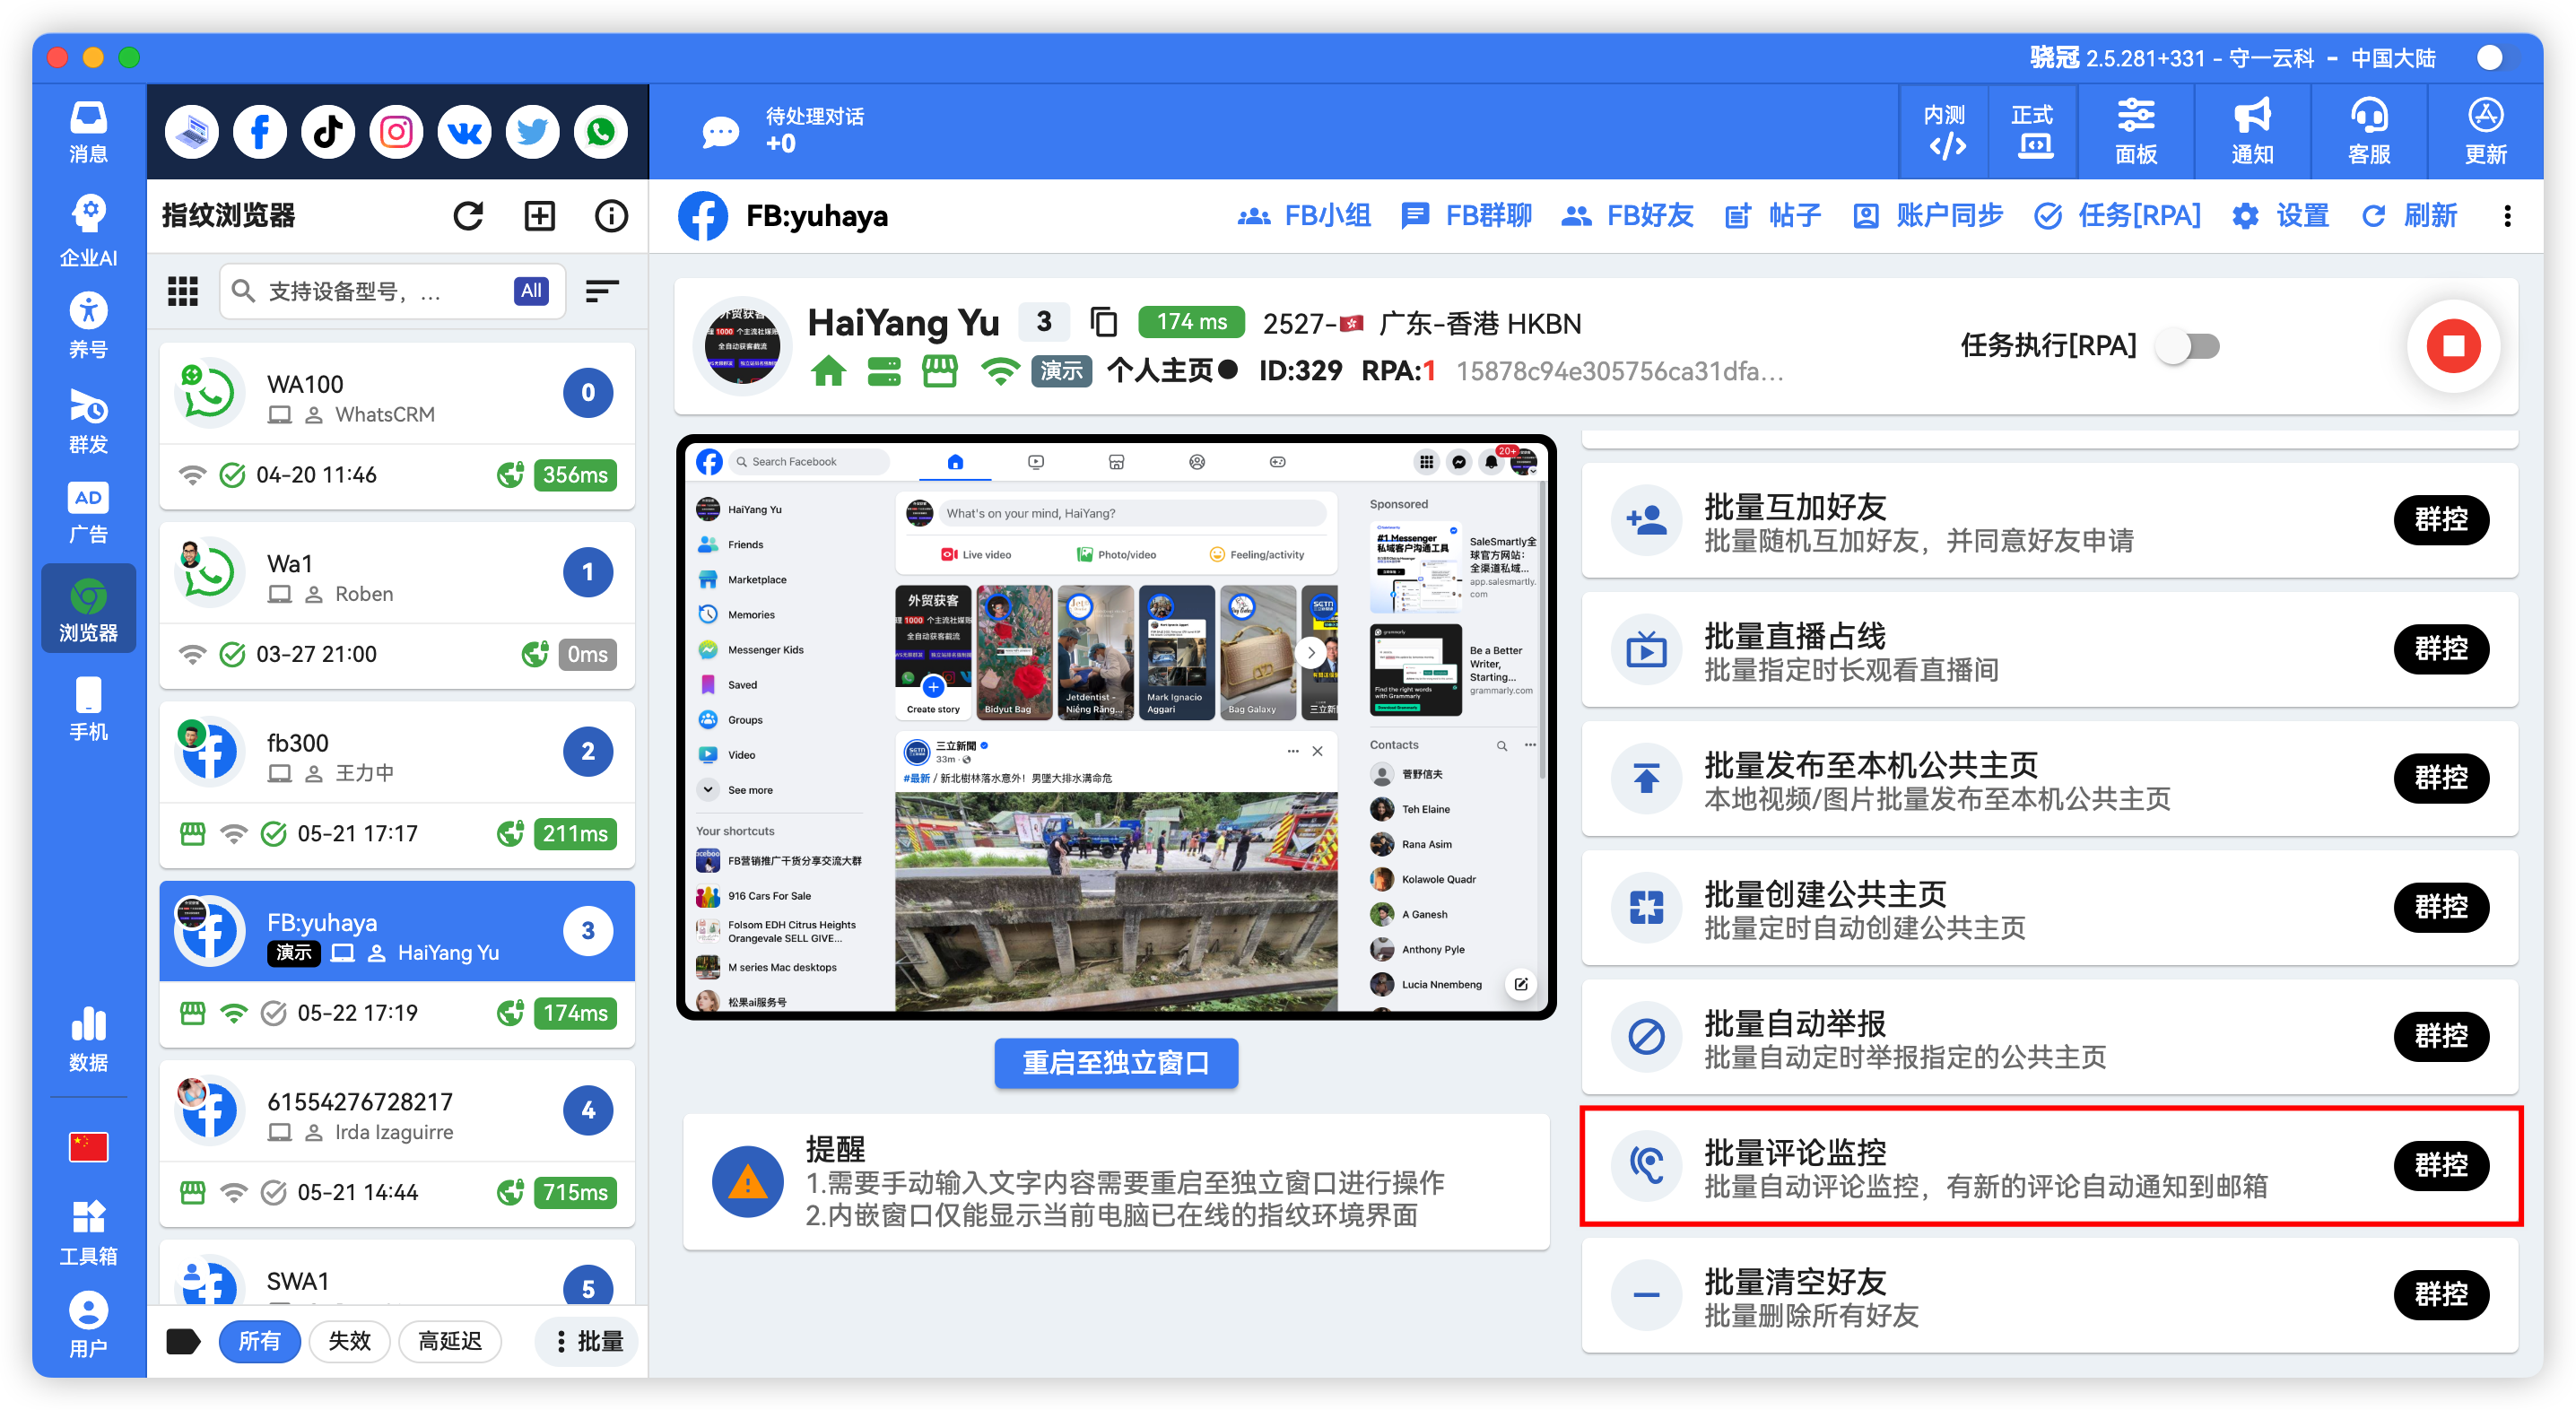2576x1410 pixels.
Task: Open the 工具箱 sidebar icon
Action: coord(88,1232)
